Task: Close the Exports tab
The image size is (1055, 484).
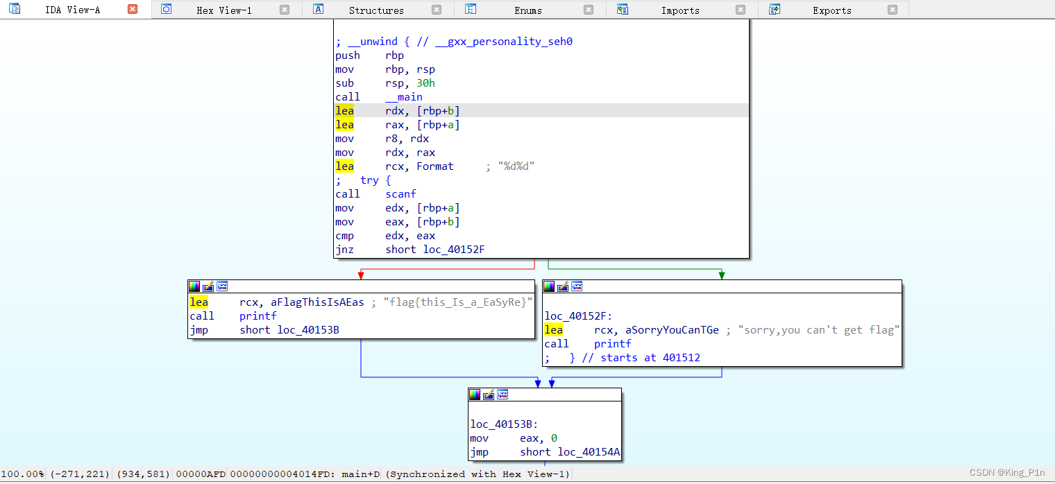Action: pos(893,10)
